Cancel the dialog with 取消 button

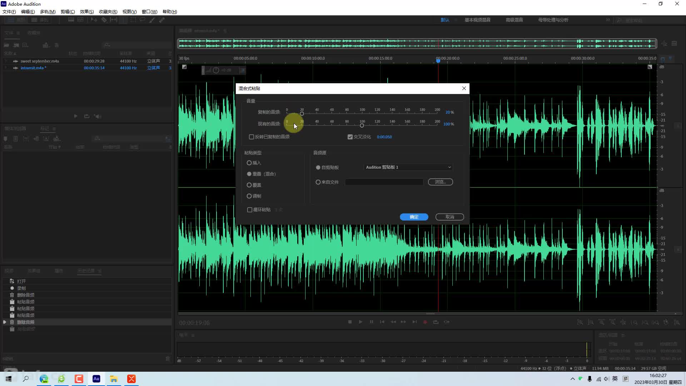point(449,217)
